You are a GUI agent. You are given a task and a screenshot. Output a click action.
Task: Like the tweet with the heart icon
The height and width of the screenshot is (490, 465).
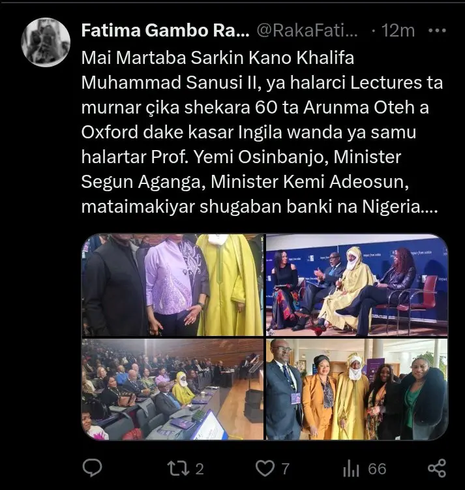[x=265, y=468]
